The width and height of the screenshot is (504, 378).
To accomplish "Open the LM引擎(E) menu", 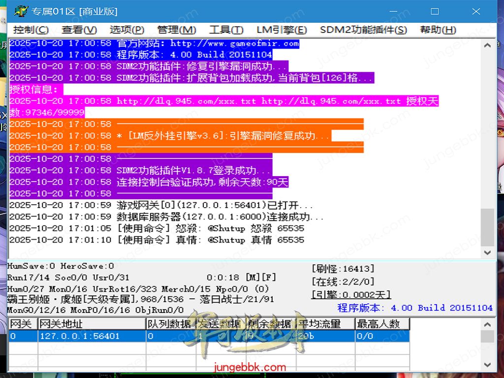I will (x=282, y=30).
